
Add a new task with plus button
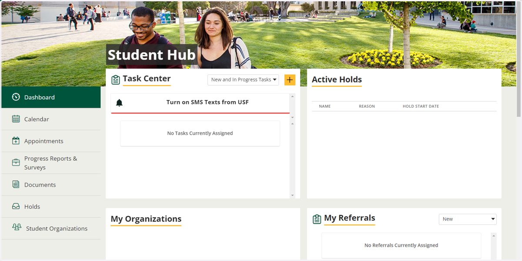coord(290,80)
